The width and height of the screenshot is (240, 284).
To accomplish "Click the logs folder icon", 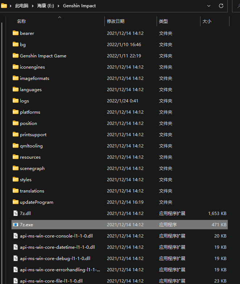I will 16,101.
